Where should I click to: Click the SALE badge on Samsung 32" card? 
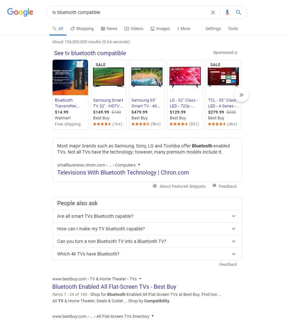[x=100, y=65]
